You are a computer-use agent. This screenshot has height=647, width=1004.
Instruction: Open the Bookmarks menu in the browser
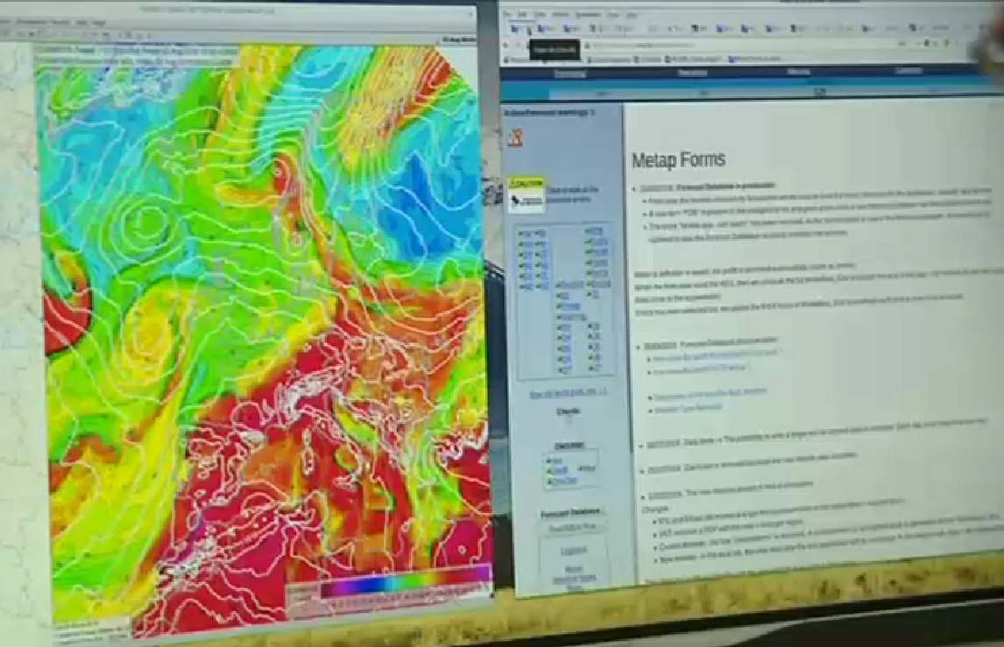[588, 14]
